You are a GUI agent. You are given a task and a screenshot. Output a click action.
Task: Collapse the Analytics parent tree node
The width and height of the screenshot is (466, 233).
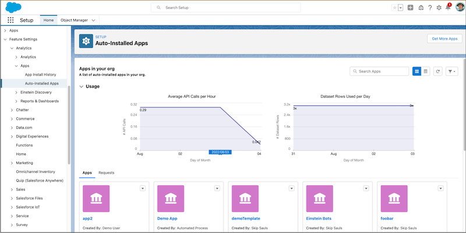tap(12, 48)
